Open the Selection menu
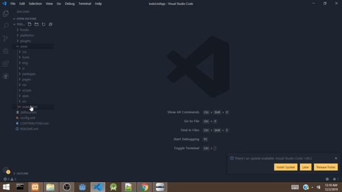The height and width of the screenshot is (192, 342). point(35,4)
